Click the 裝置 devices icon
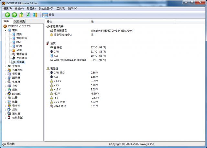The height and width of the screenshot is (148, 207). (9, 98)
